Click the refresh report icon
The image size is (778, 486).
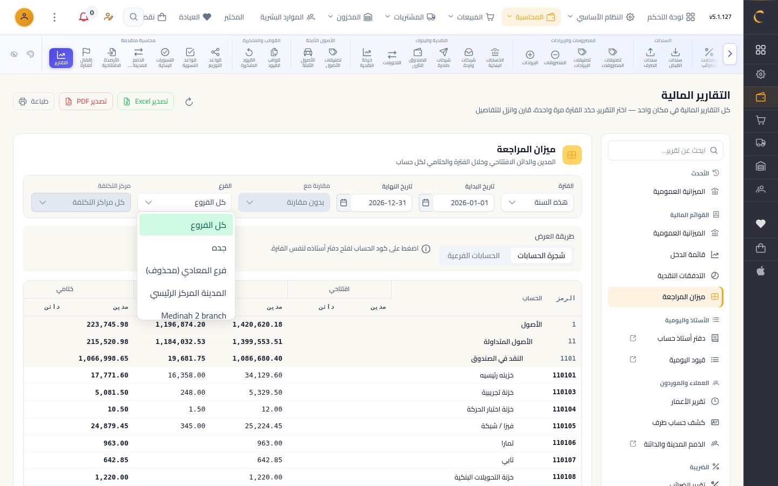189,102
